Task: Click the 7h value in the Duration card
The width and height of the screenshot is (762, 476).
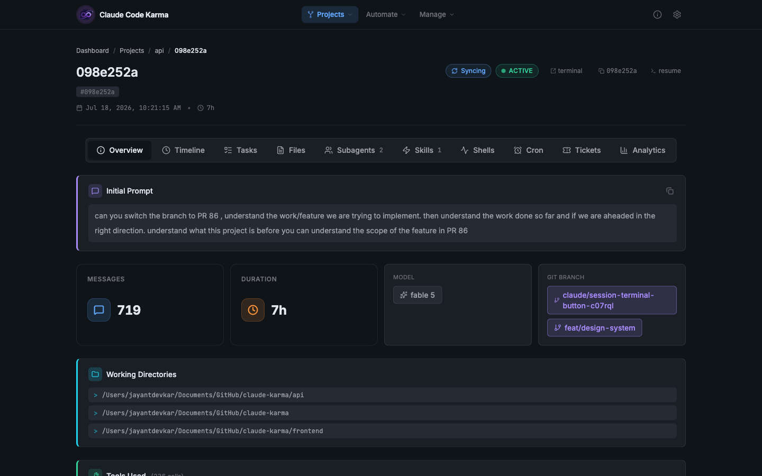Action: pos(279,310)
